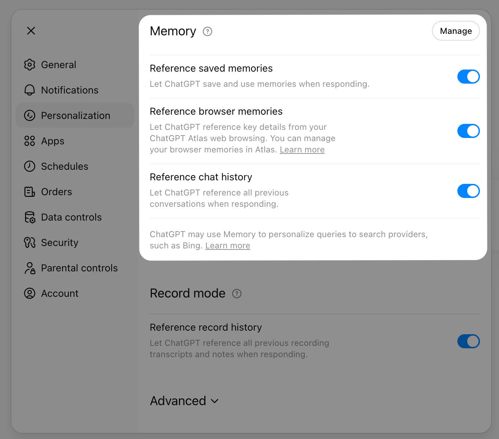This screenshot has width=499, height=439.
Task: Open the Atlas browser memories Learn more link
Action: 302,149
